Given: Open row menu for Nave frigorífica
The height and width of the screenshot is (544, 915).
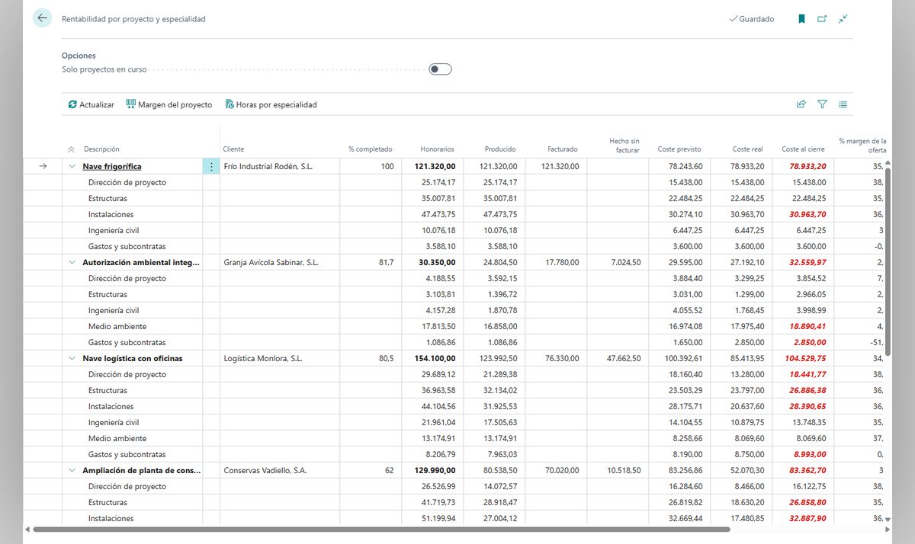Looking at the screenshot, I should pos(211,166).
